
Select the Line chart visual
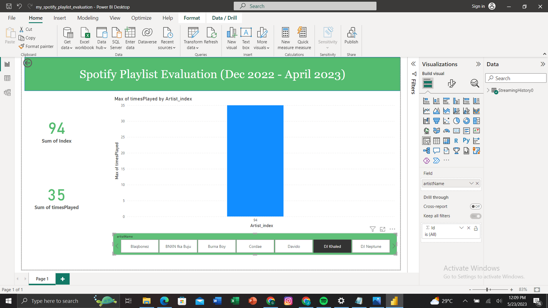coord(426,111)
